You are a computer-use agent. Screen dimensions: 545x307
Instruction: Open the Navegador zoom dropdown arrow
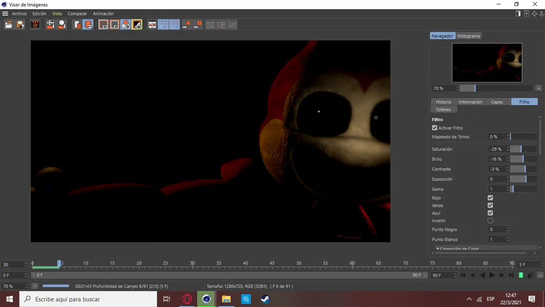[x=538, y=88]
